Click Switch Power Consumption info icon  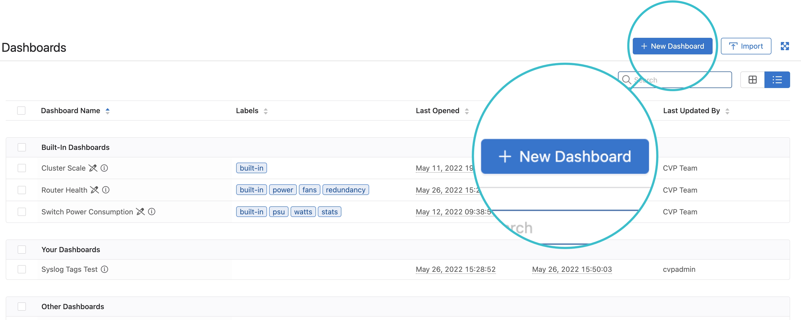click(x=152, y=212)
